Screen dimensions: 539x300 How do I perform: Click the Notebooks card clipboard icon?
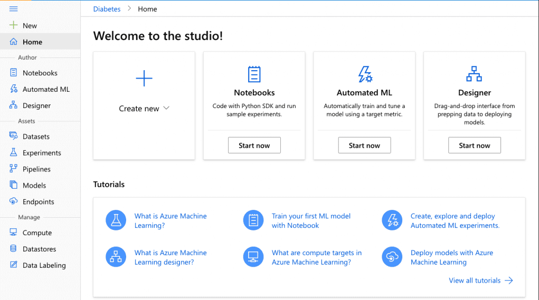click(254, 74)
